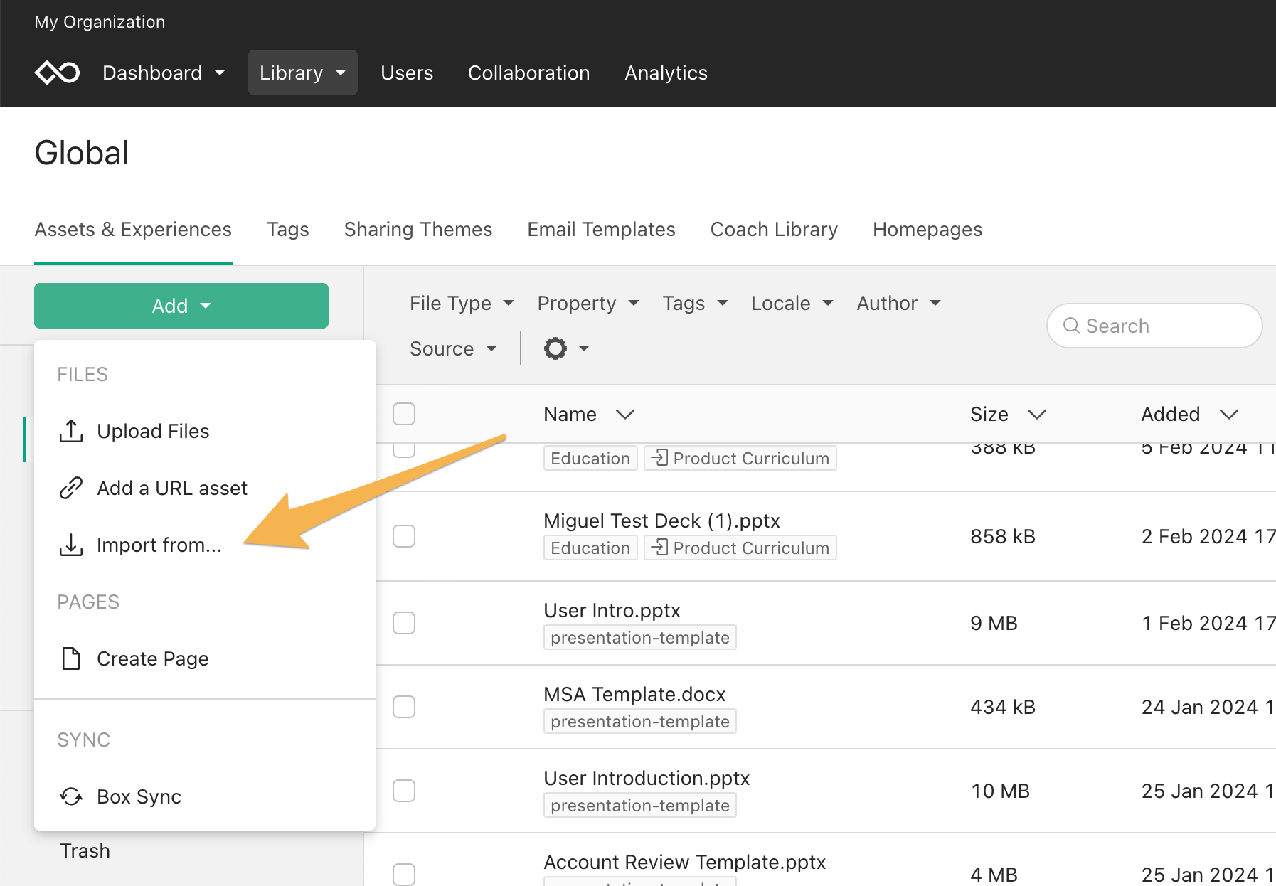Expand the Property filter
This screenshot has height=886, width=1276.
(x=588, y=303)
